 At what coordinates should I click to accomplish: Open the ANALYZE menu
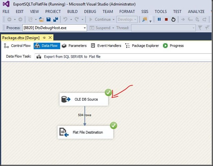tap(196, 12)
